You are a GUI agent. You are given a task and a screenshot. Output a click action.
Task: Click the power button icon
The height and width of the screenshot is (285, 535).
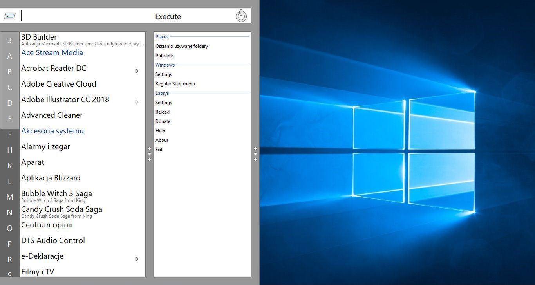click(241, 16)
